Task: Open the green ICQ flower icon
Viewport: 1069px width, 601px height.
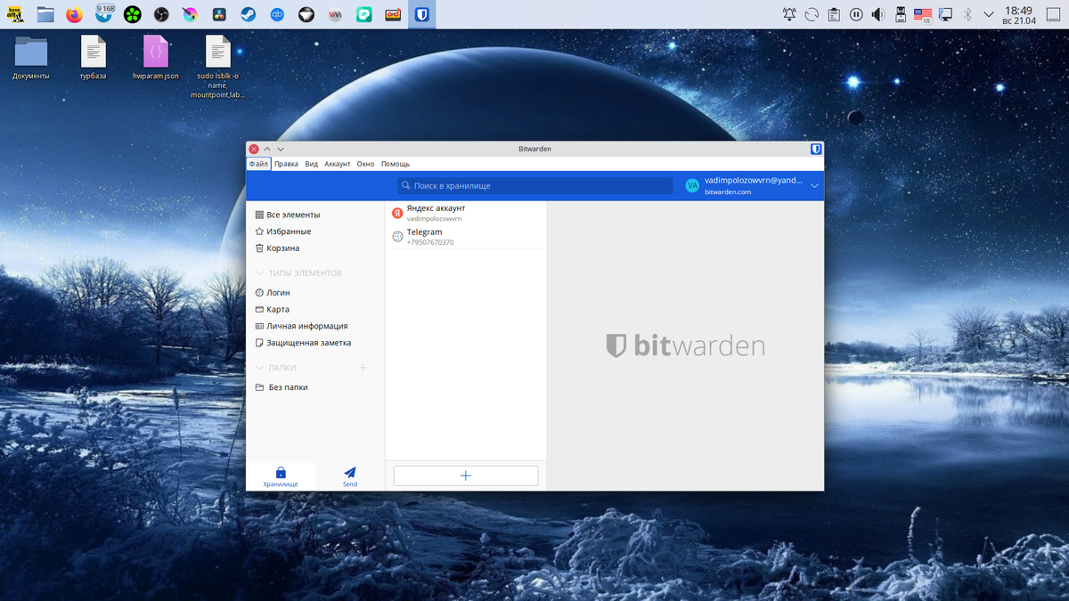Action: pyautogui.click(x=132, y=14)
